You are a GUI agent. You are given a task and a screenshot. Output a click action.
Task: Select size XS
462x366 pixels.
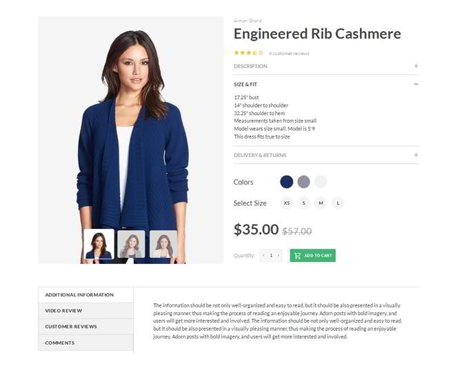pyautogui.click(x=287, y=203)
